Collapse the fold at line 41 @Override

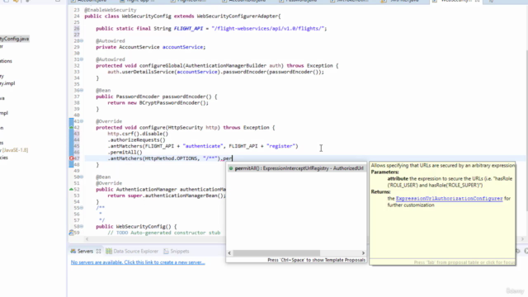pyautogui.click(x=82, y=121)
